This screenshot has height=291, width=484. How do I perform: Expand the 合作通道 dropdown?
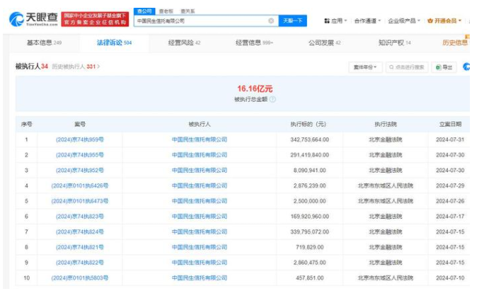pyautogui.click(x=367, y=21)
